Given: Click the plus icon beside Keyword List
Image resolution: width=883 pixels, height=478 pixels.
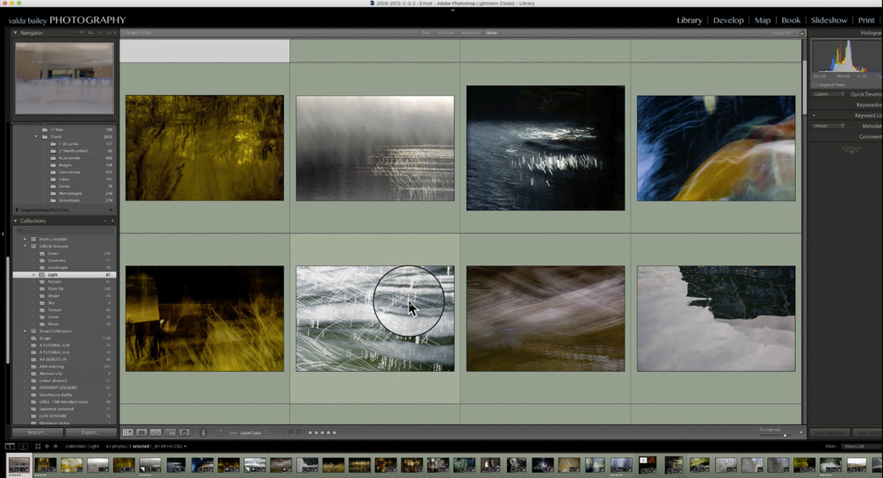Looking at the screenshot, I should coord(814,115).
